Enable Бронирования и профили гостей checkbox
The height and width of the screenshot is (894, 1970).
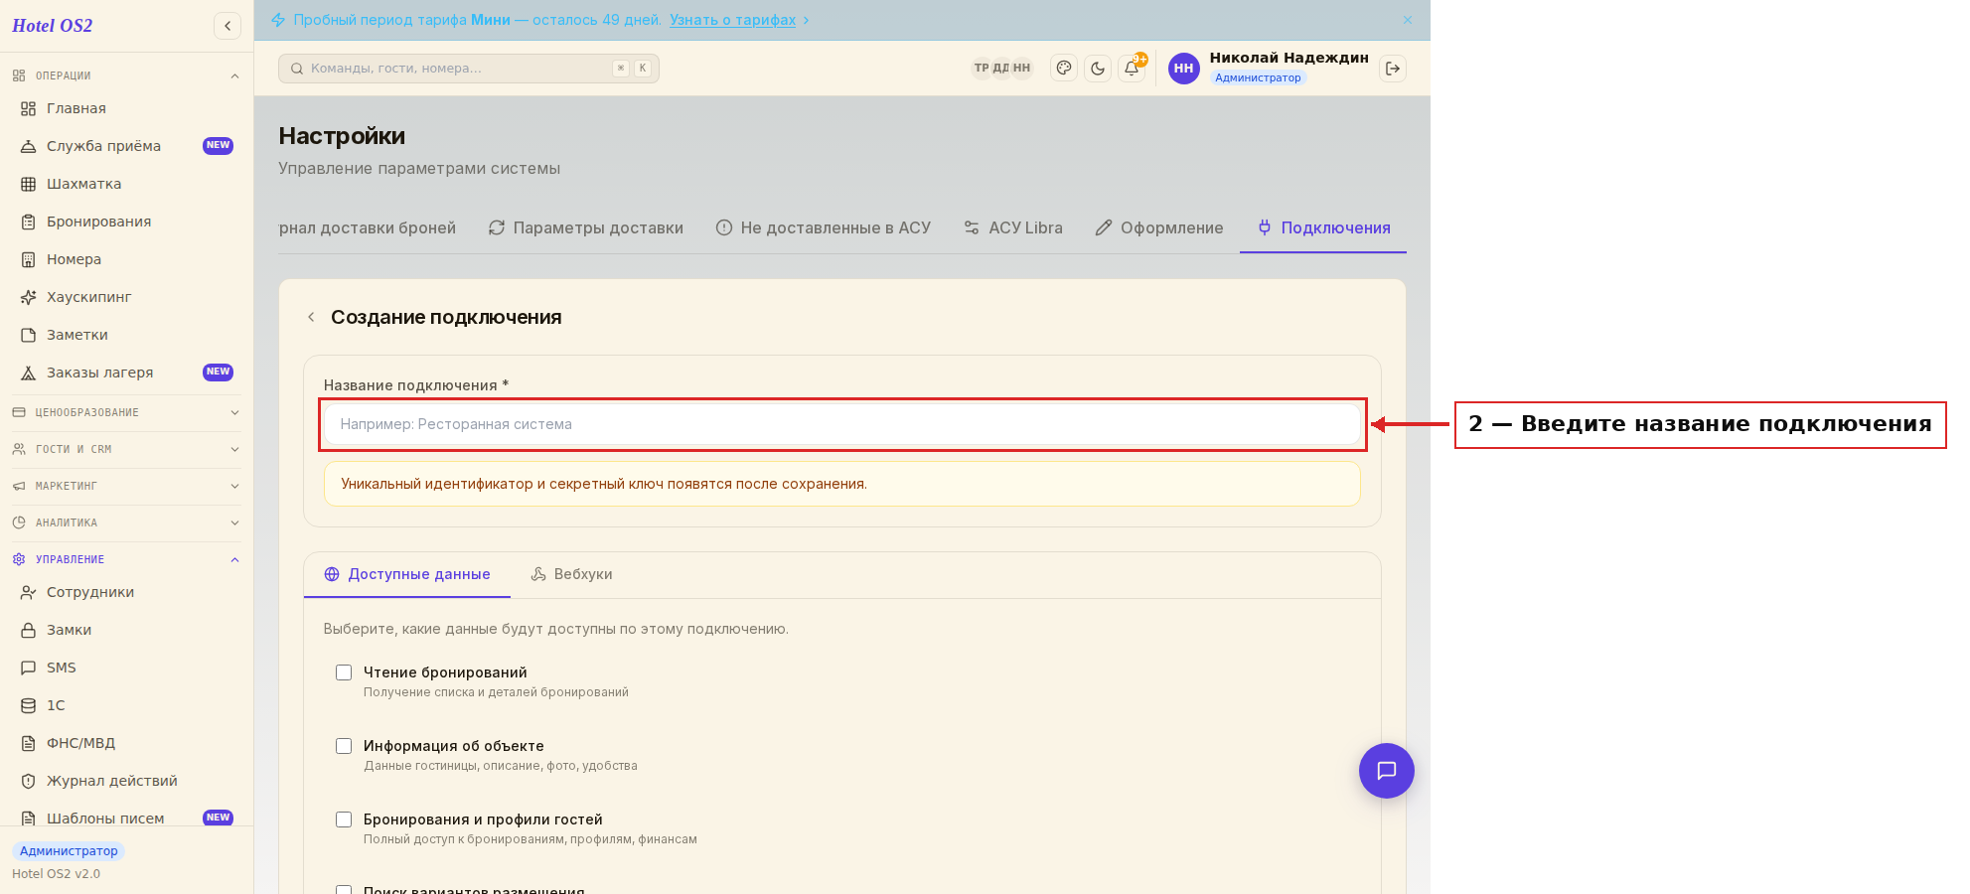344,819
